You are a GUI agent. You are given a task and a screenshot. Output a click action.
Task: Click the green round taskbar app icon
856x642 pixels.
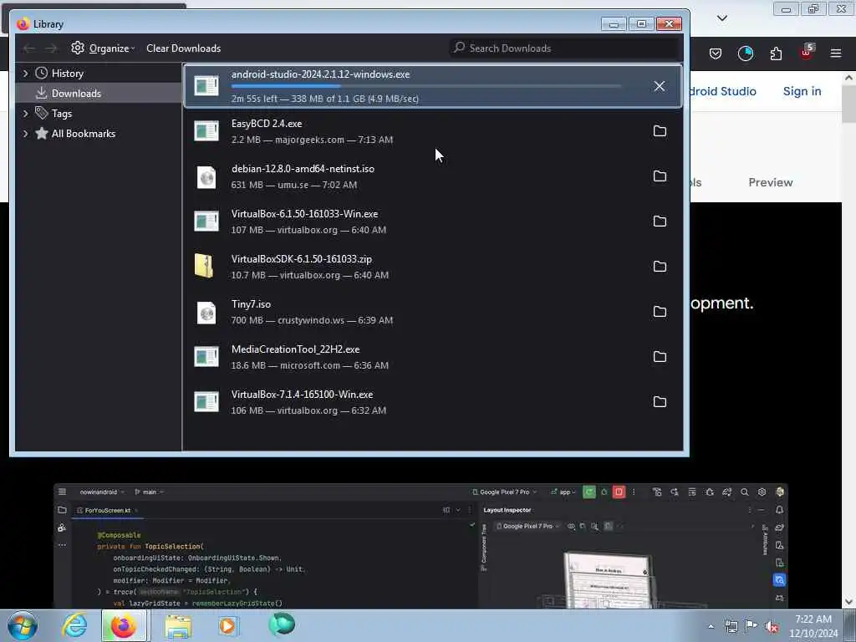(x=282, y=624)
